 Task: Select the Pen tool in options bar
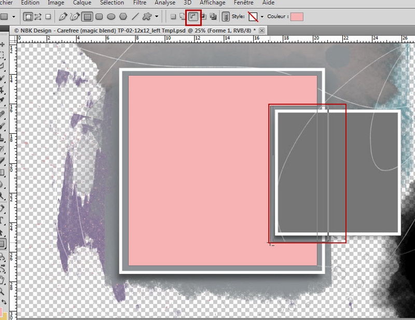tap(63, 17)
